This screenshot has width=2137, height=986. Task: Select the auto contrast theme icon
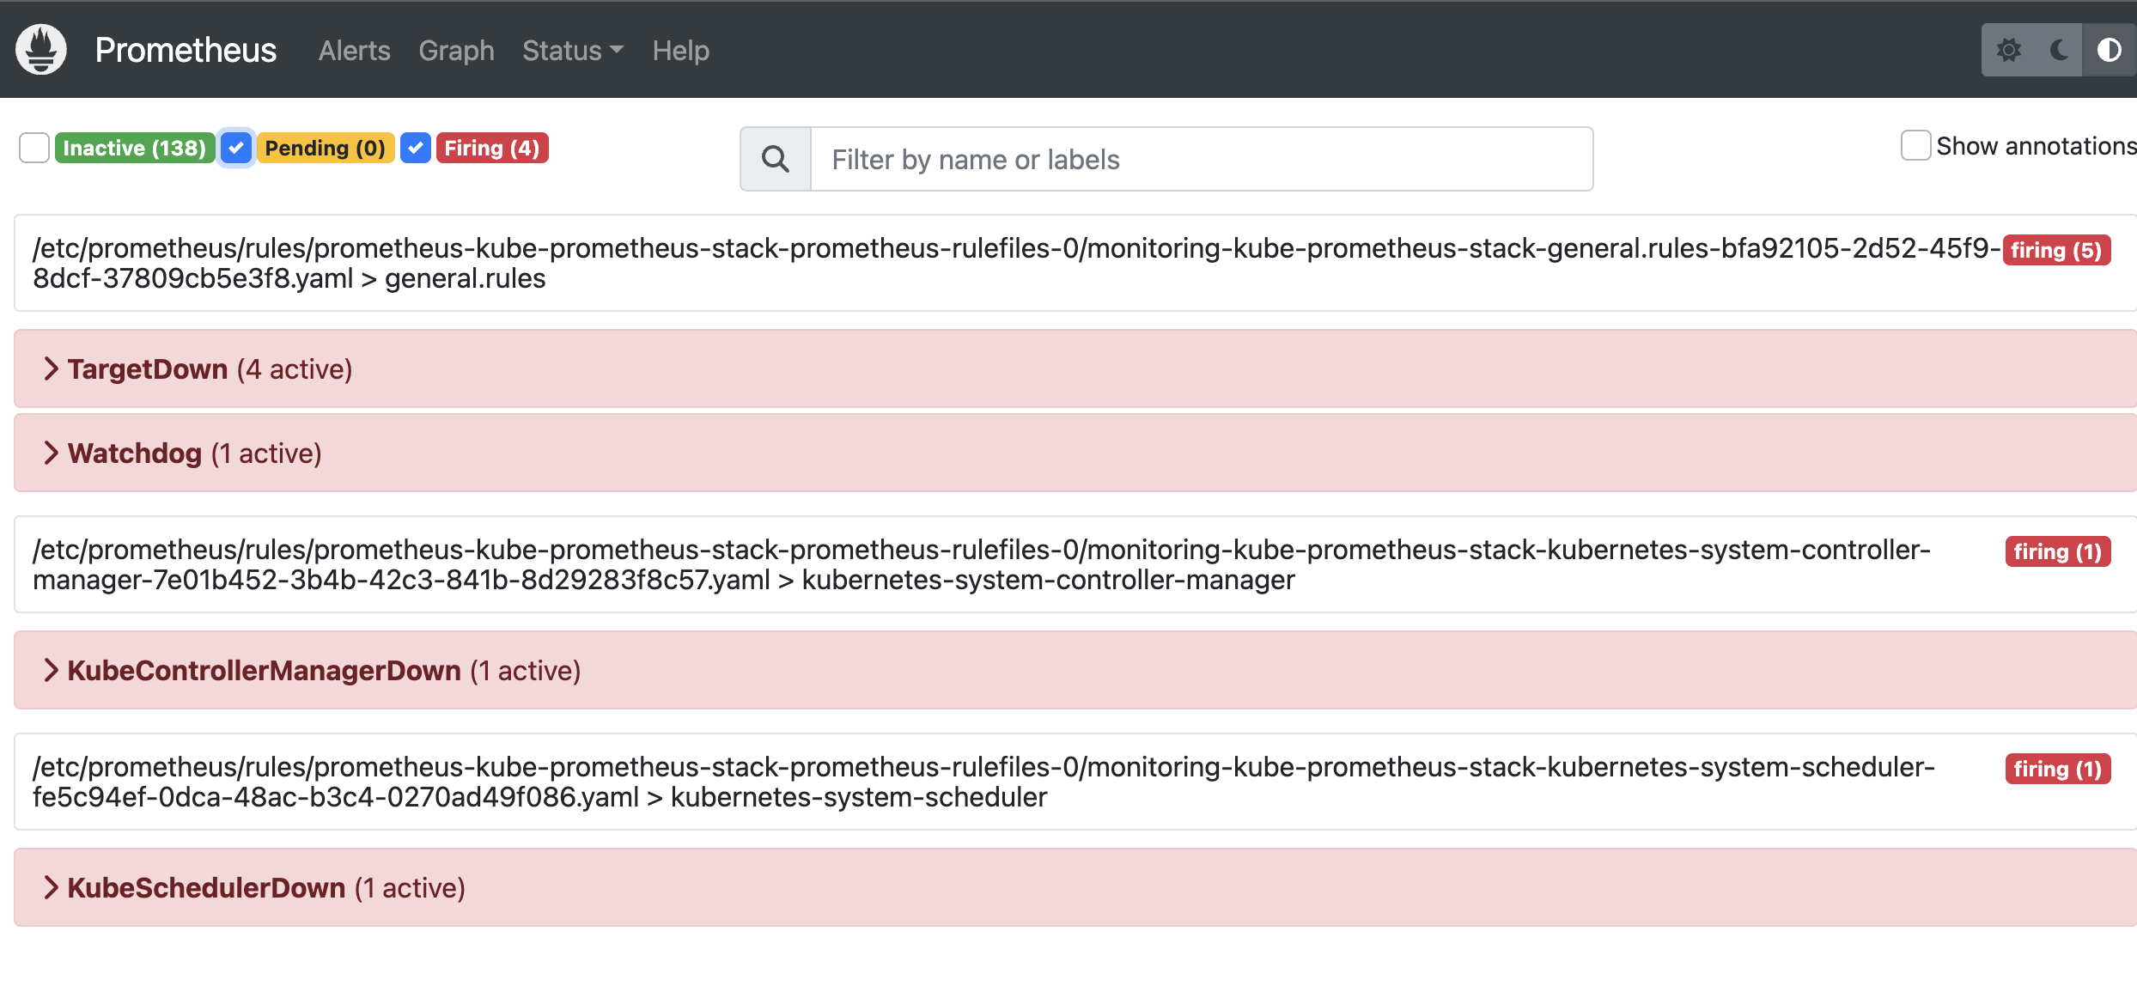pyautogui.click(x=2109, y=50)
